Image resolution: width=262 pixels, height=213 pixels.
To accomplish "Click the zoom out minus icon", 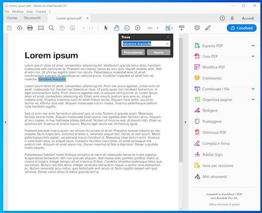I will 127,28.
